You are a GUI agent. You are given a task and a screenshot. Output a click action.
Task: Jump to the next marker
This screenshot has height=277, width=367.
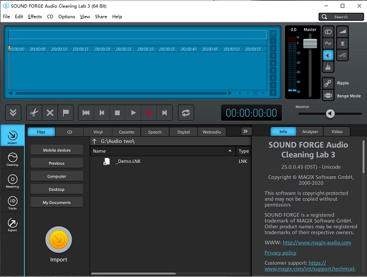click(x=165, y=113)
